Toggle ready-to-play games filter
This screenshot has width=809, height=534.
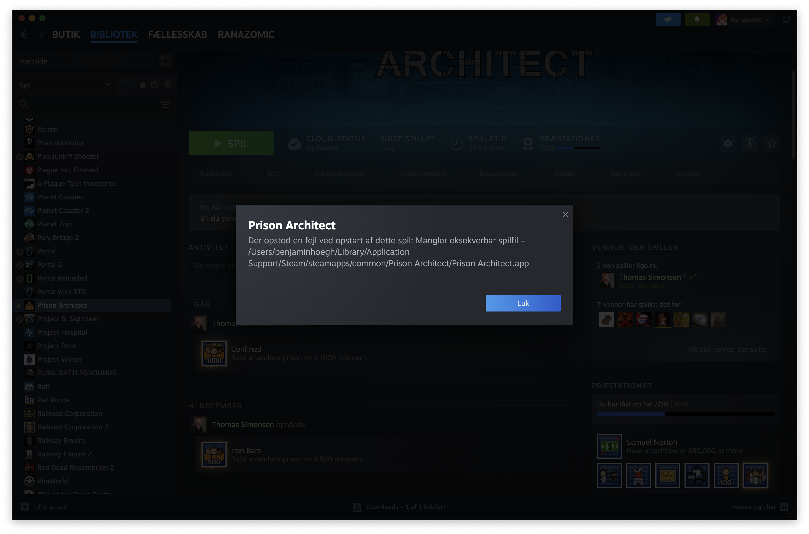click(167, 85)
